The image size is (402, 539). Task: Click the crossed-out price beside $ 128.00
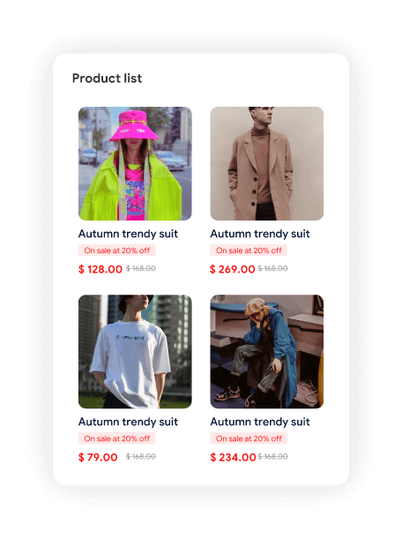[x=141, y=268]
